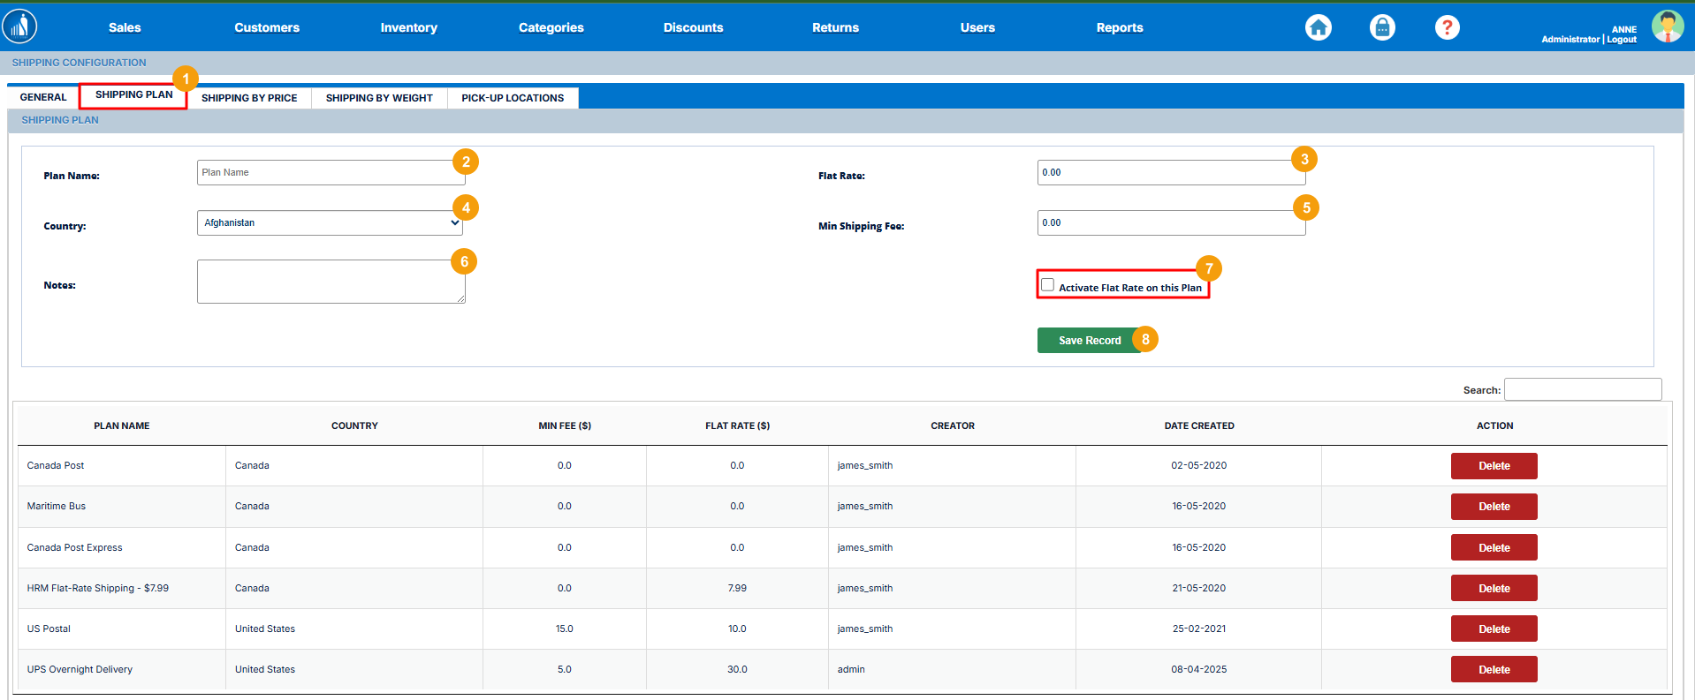Open the Shipping By Price tab
Viewport: 1695px width, 700px height.
pyautogui.click(x=249, y=98)
